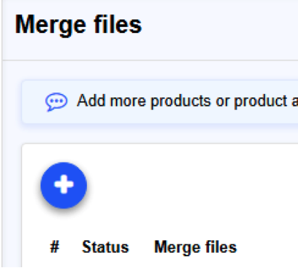The image size is (298, 270).
Task: Select the word 'products' in the info banner
Action: (181, 102)
